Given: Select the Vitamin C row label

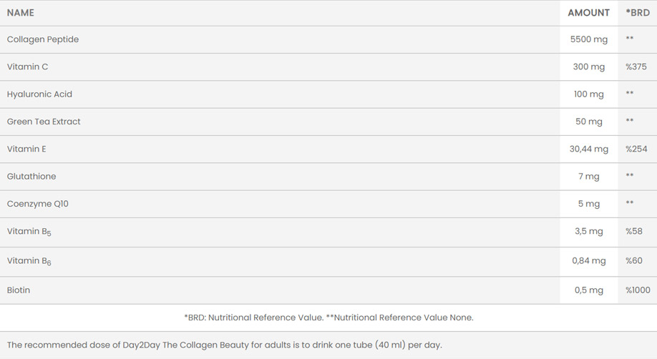Looking at the screenshot, I should click(x=28, y=67).
